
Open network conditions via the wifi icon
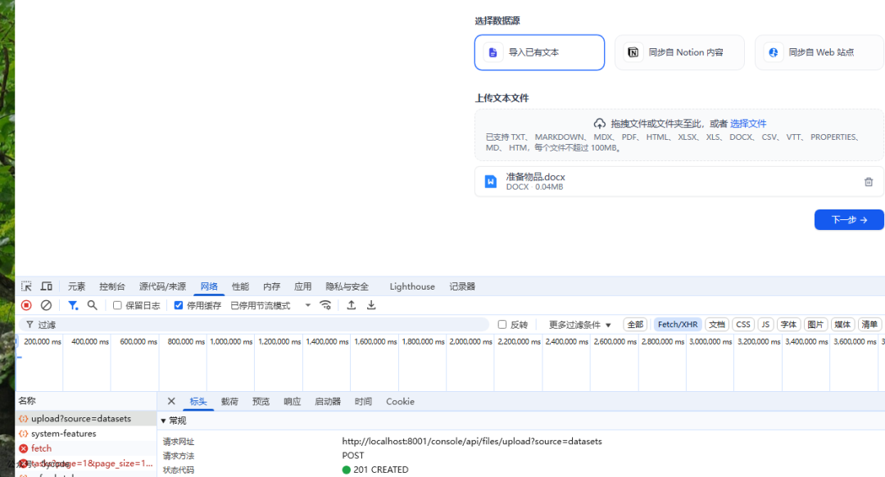pyautogui.click(x=325, y=304)
